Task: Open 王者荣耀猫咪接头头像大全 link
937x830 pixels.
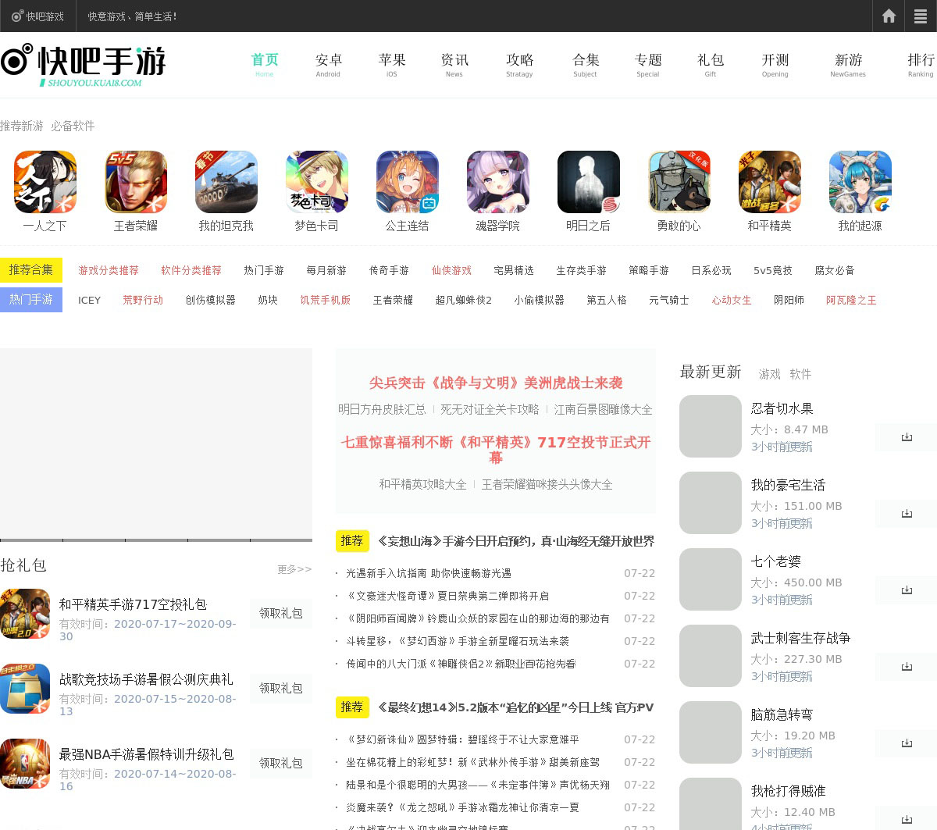Action: click(x=547, y=484)
